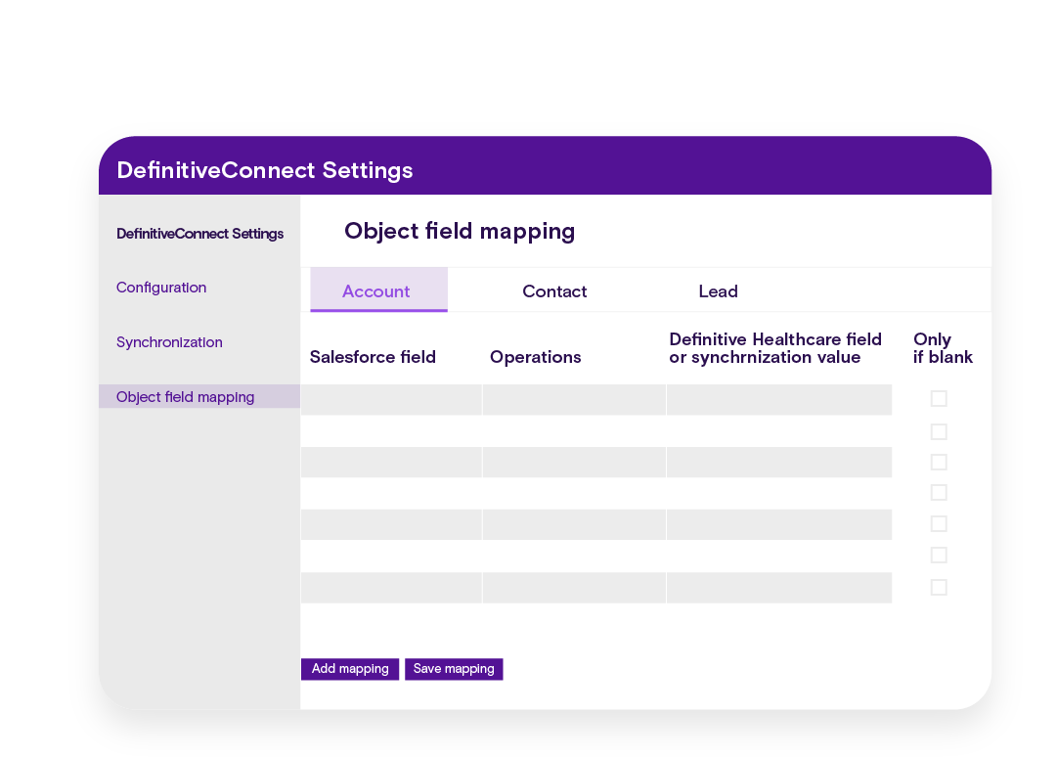Click the seventh row Salesforce field cell
Screen dimensions: 1057x758
click(x=392, y=588)
